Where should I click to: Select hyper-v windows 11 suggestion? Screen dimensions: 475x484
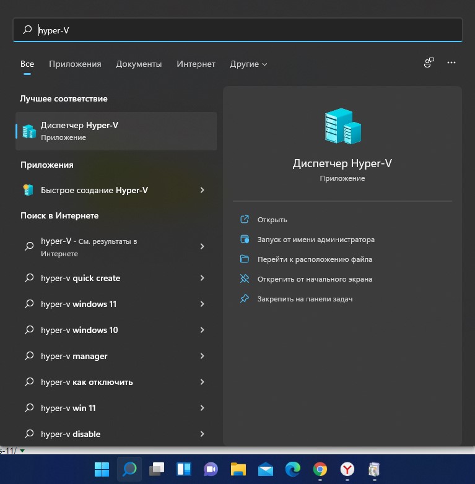[116, 304]
